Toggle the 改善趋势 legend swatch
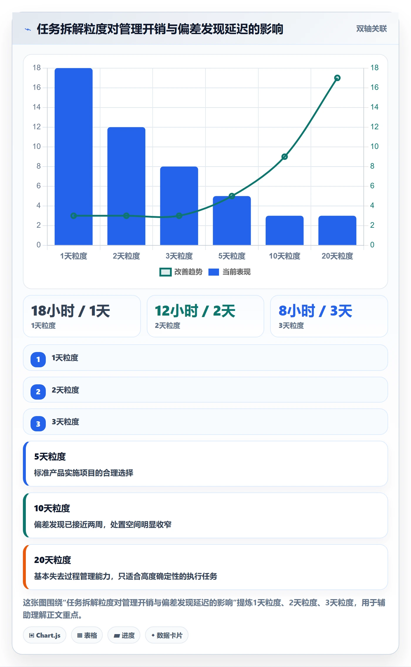 [165, 272]
